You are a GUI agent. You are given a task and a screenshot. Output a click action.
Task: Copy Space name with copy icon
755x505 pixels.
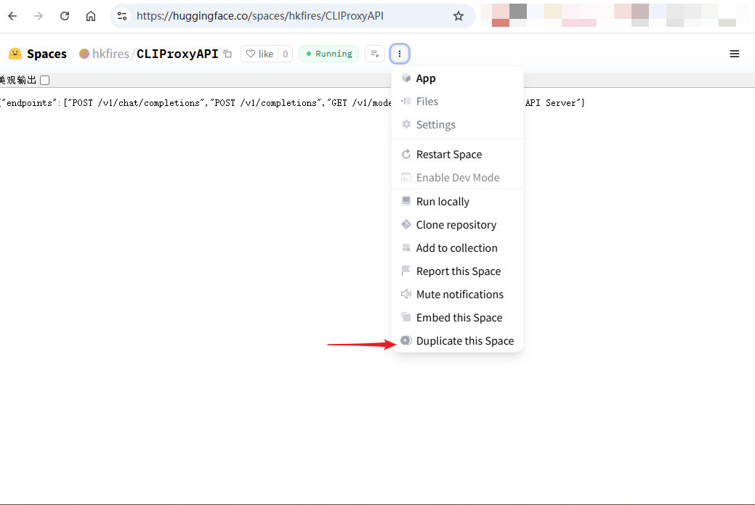tap(227, 54)
